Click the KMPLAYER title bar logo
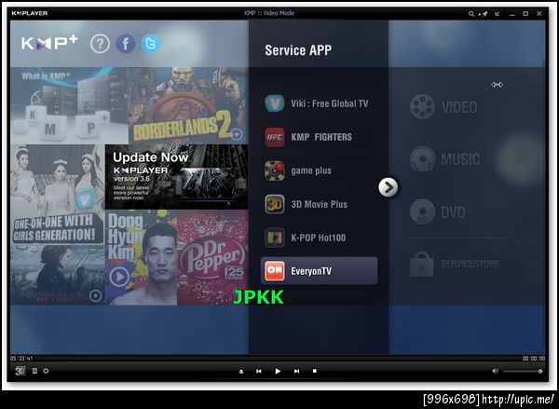This screenshot has height=409, width=559. (x=29, y=14)
